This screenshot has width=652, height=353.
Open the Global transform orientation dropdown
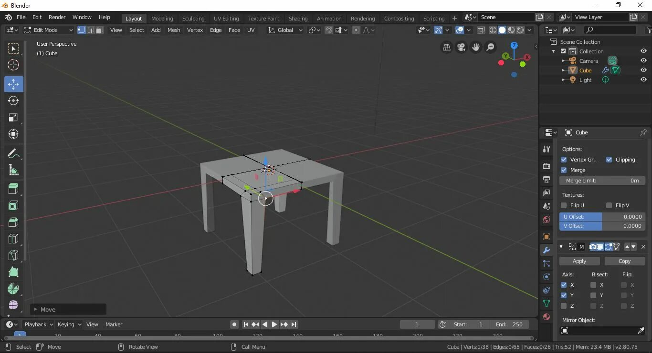click(x=285, y=30)
